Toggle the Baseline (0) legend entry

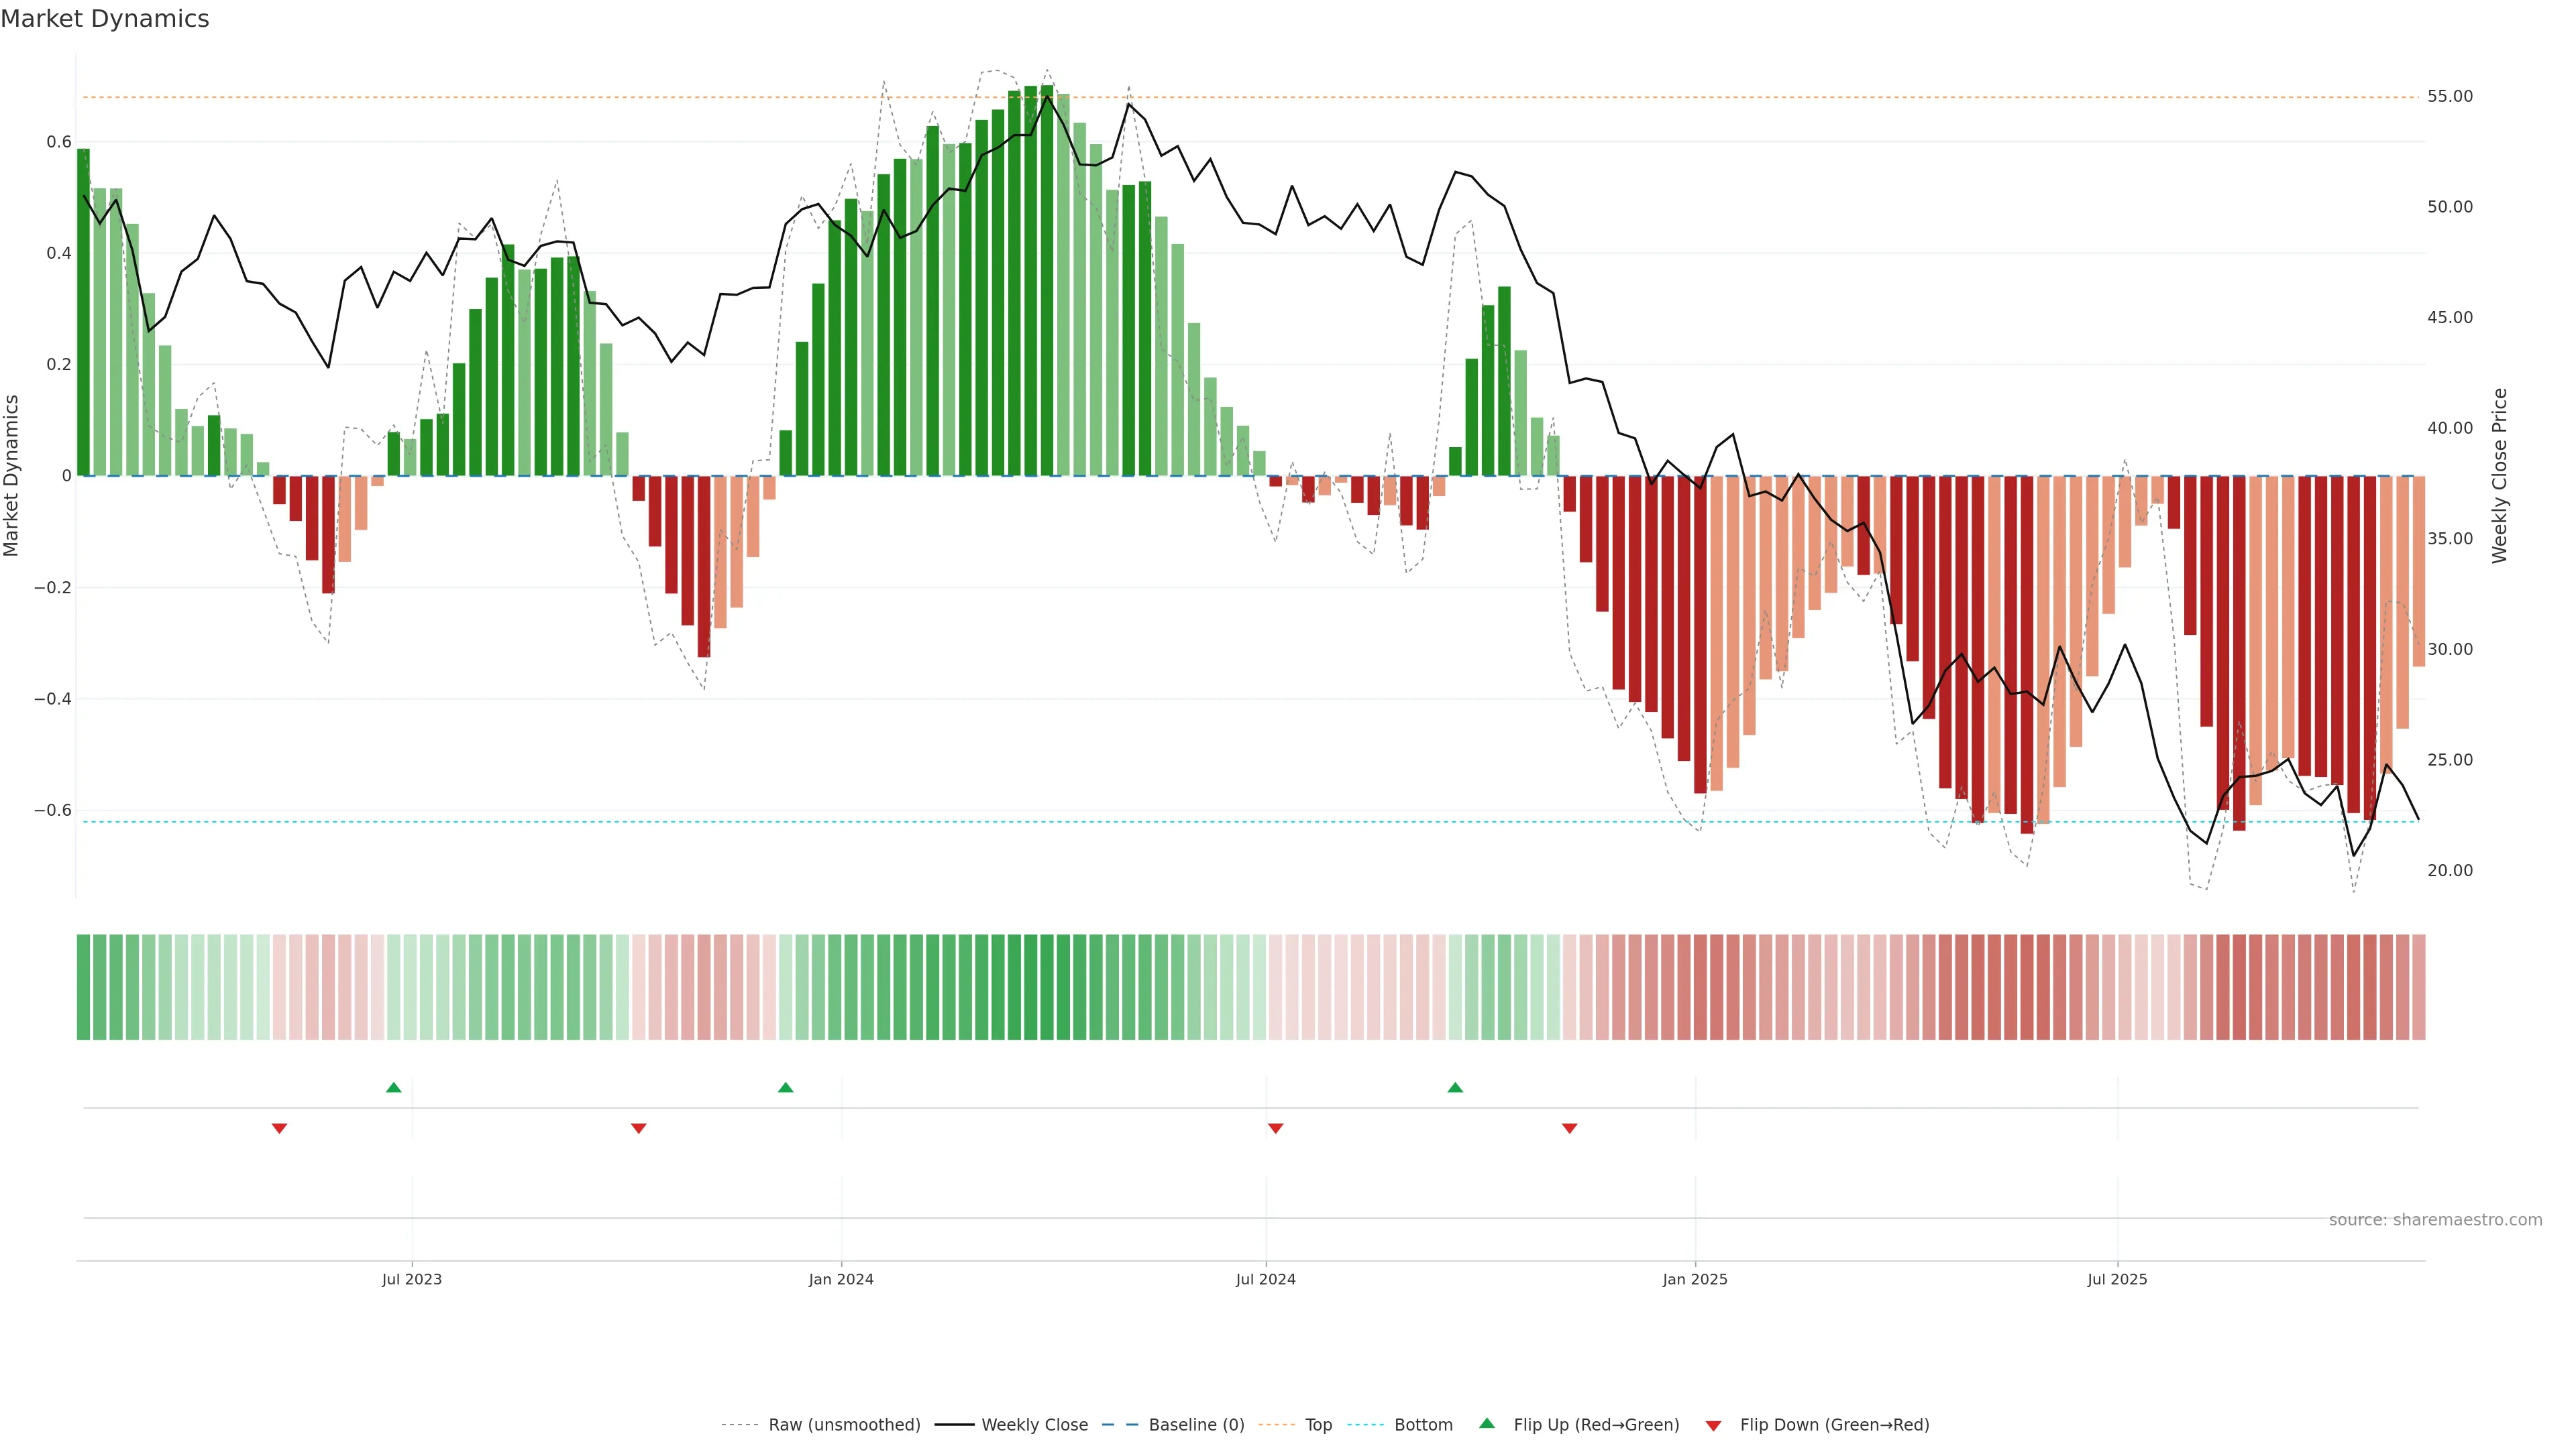point(1196,1425)
